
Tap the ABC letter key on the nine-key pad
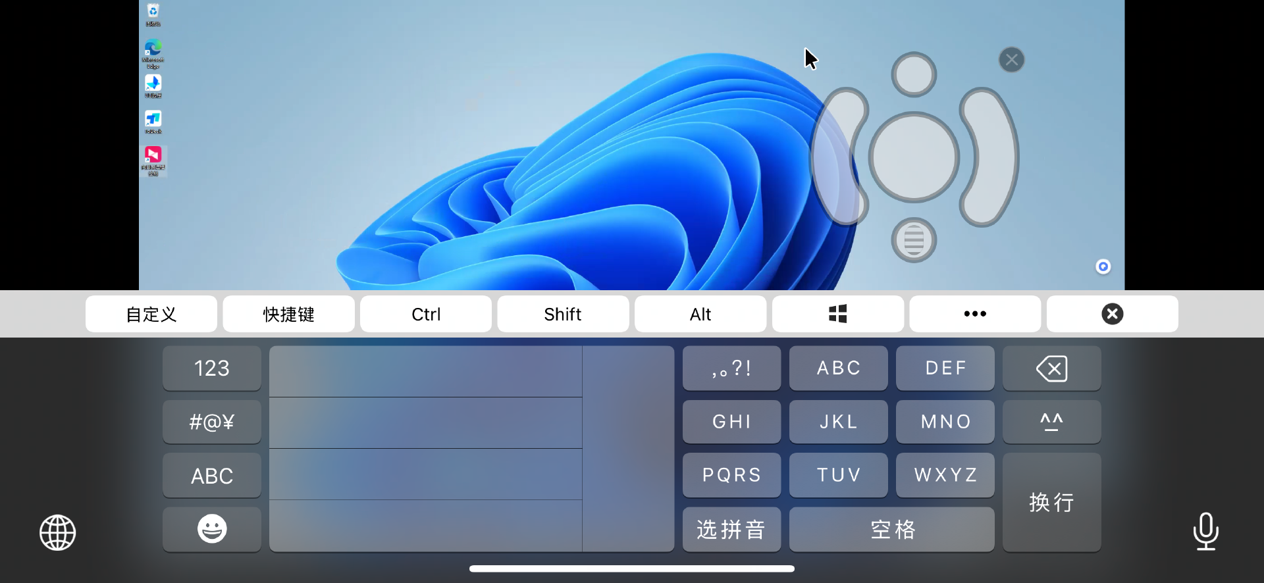[839, 368]
